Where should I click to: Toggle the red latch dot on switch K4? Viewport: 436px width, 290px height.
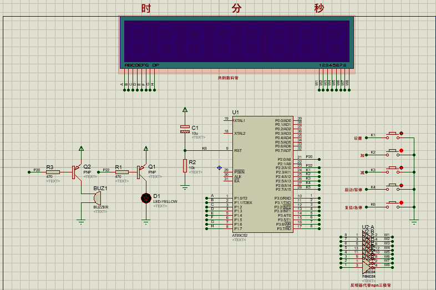click(x=401, y=185)
